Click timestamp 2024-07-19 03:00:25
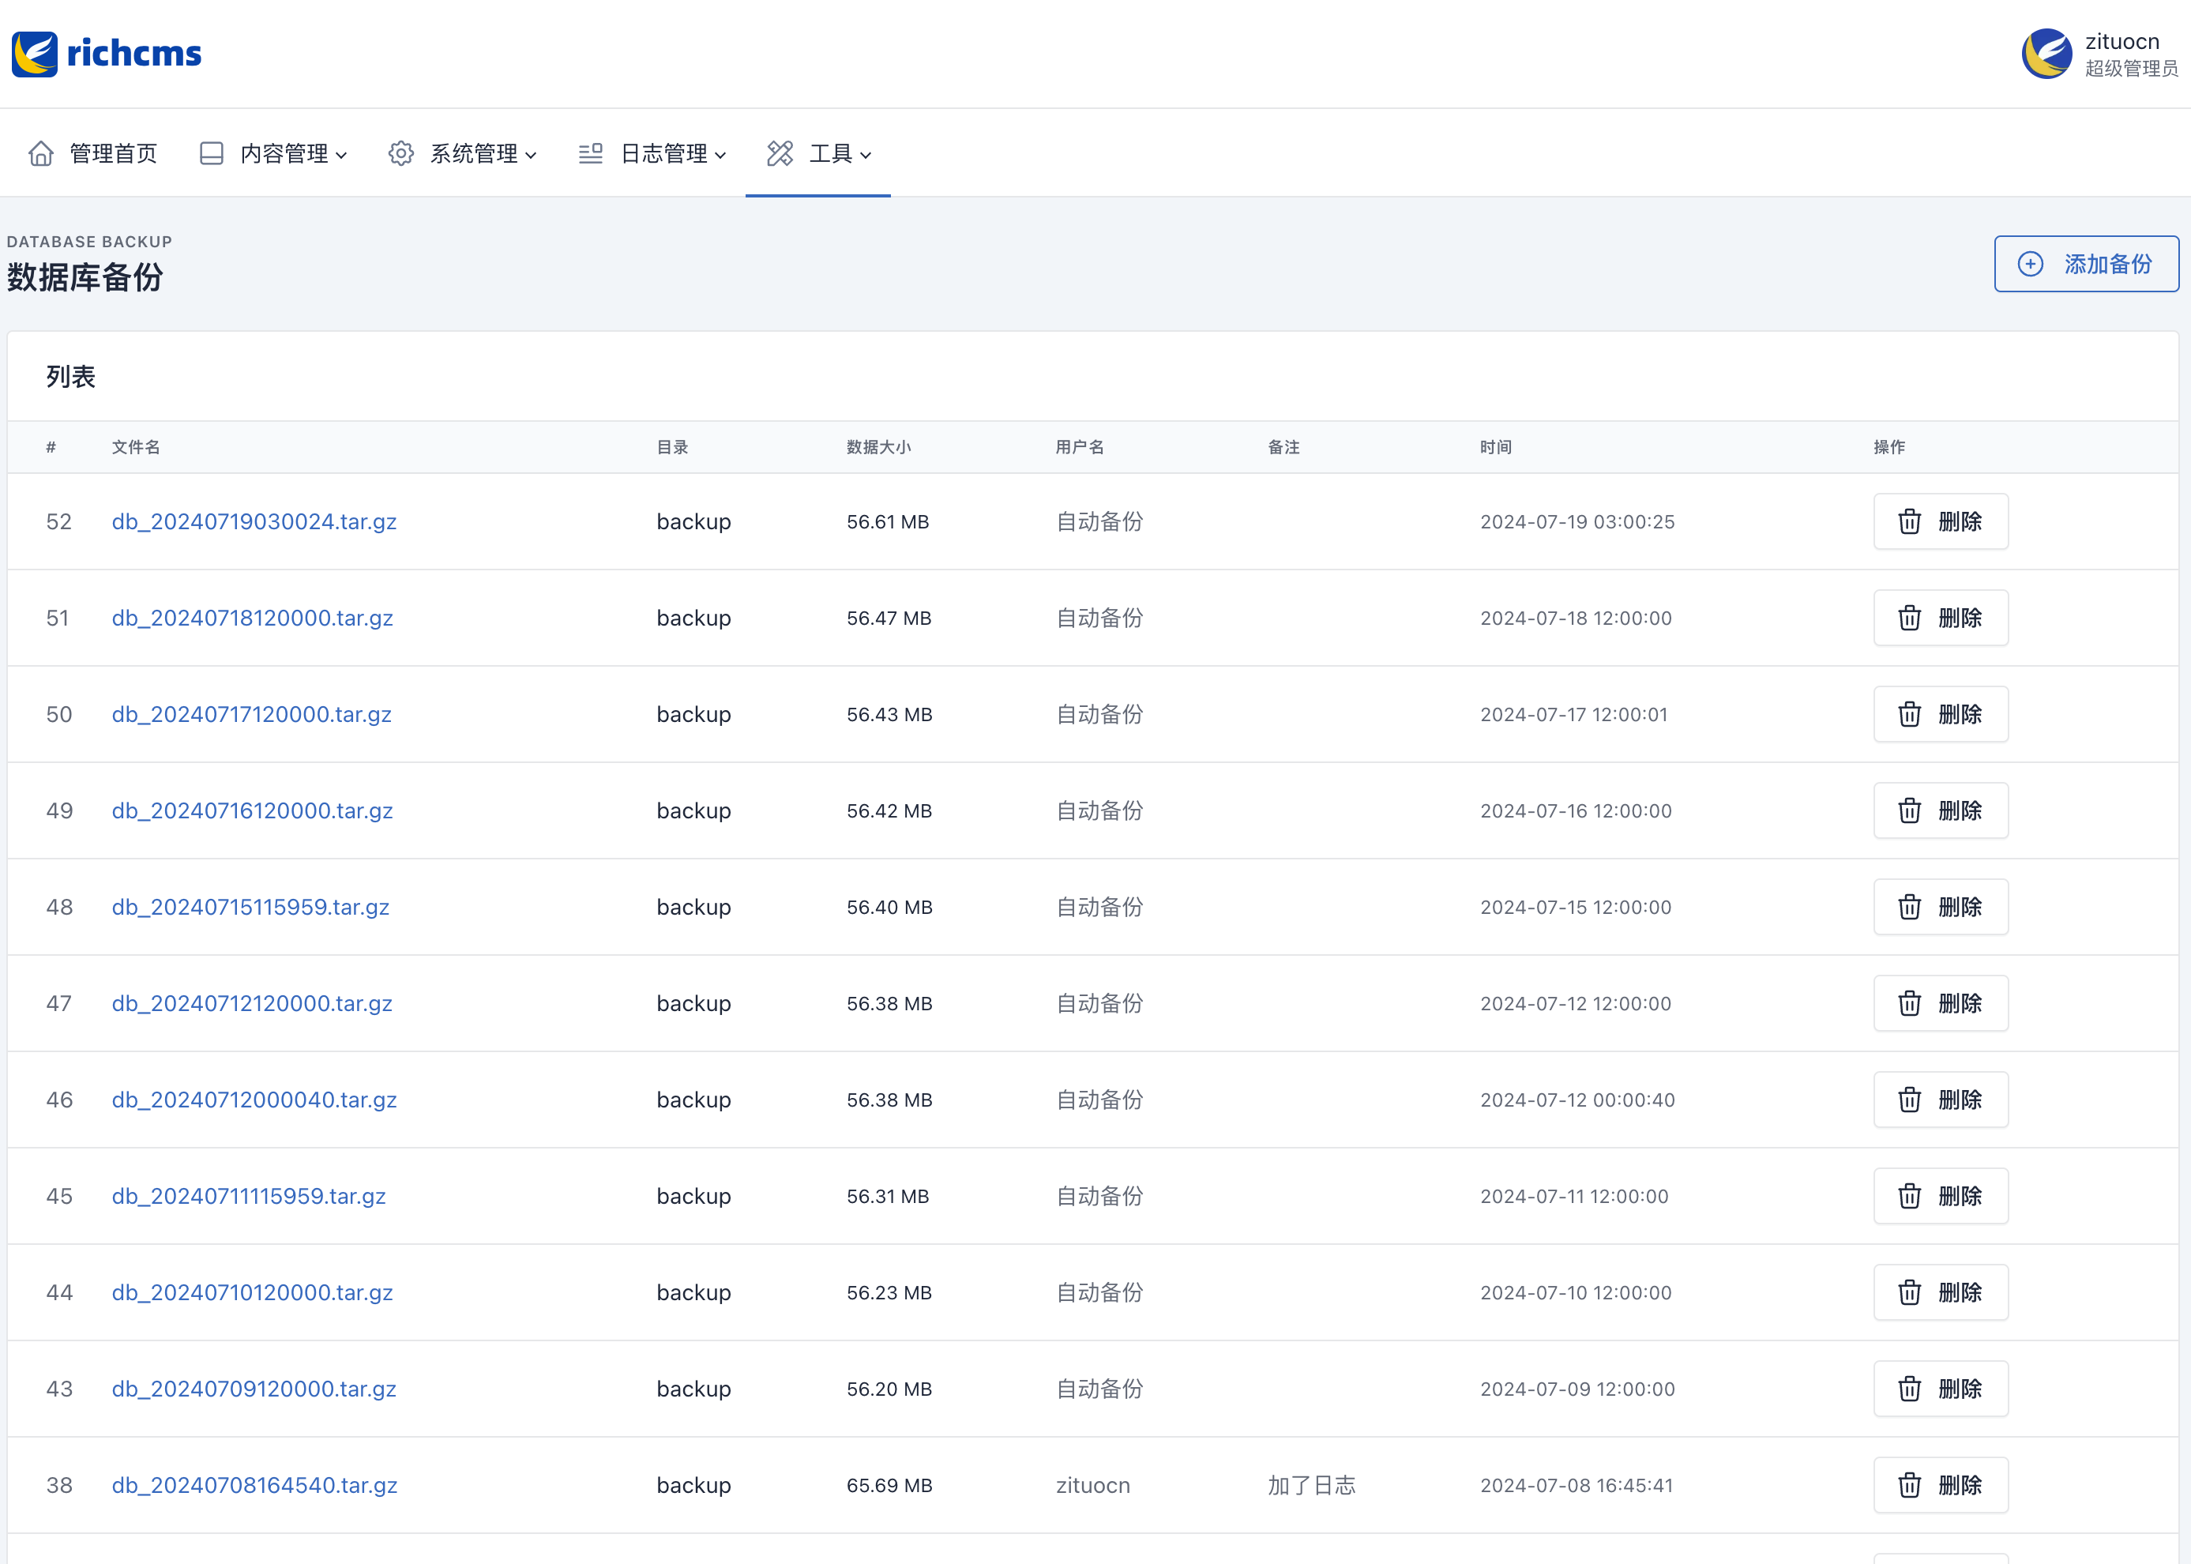2191x1564 pixels. click(1577, 521)
